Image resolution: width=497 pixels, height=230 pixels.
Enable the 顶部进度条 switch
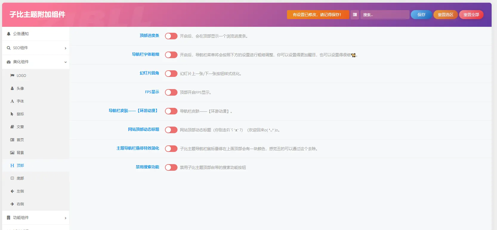point(171,36)
